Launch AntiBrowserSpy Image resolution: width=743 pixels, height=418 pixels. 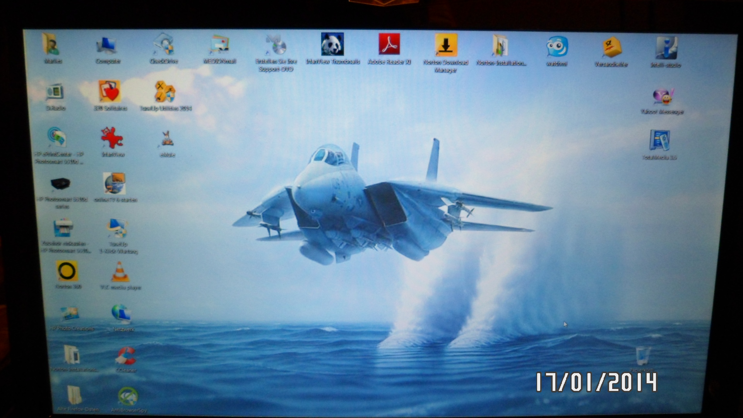point(128,399)
